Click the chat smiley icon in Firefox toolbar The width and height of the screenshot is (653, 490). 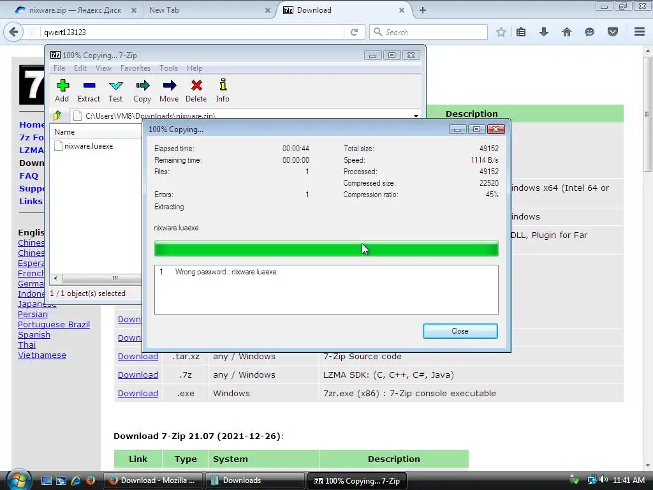(x=589, y=32)
